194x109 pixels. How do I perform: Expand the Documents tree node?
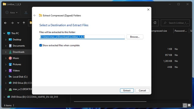(6, 46)
